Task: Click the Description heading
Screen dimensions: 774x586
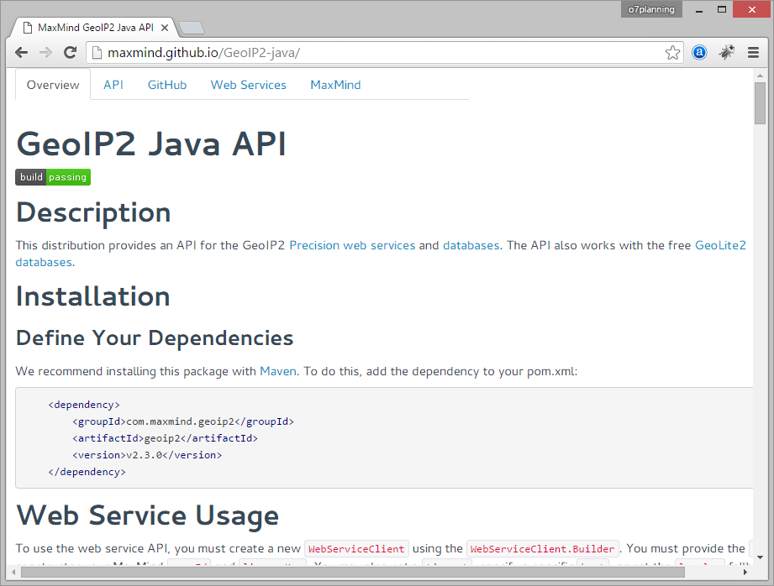Action: (x=93, y=212)
